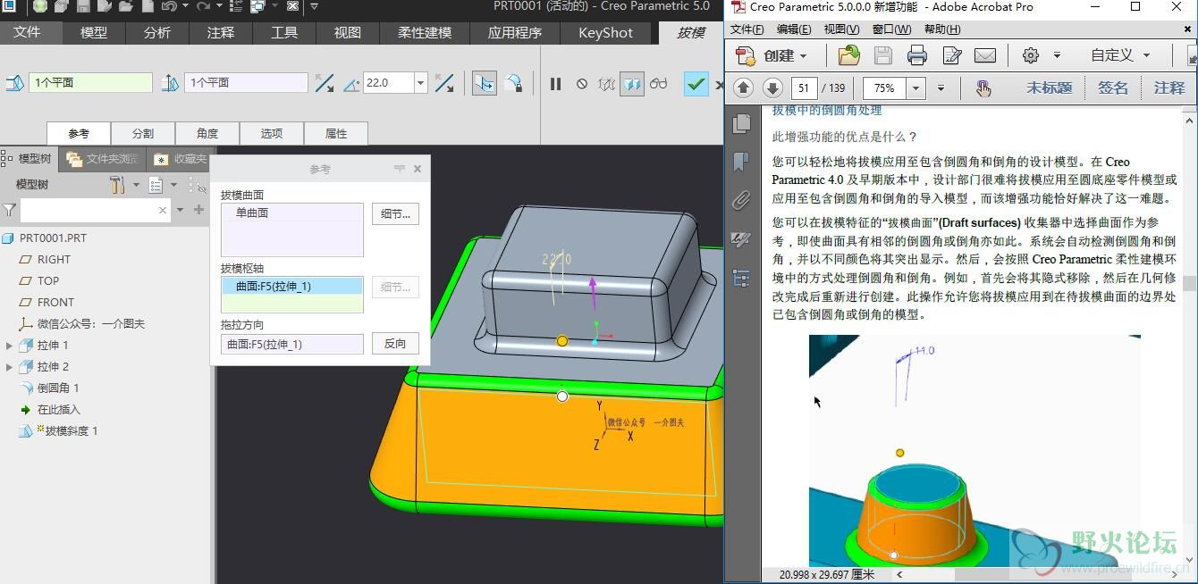Open the tree columns list icon
Screen dimensions: 1198x584
[156, 185]
